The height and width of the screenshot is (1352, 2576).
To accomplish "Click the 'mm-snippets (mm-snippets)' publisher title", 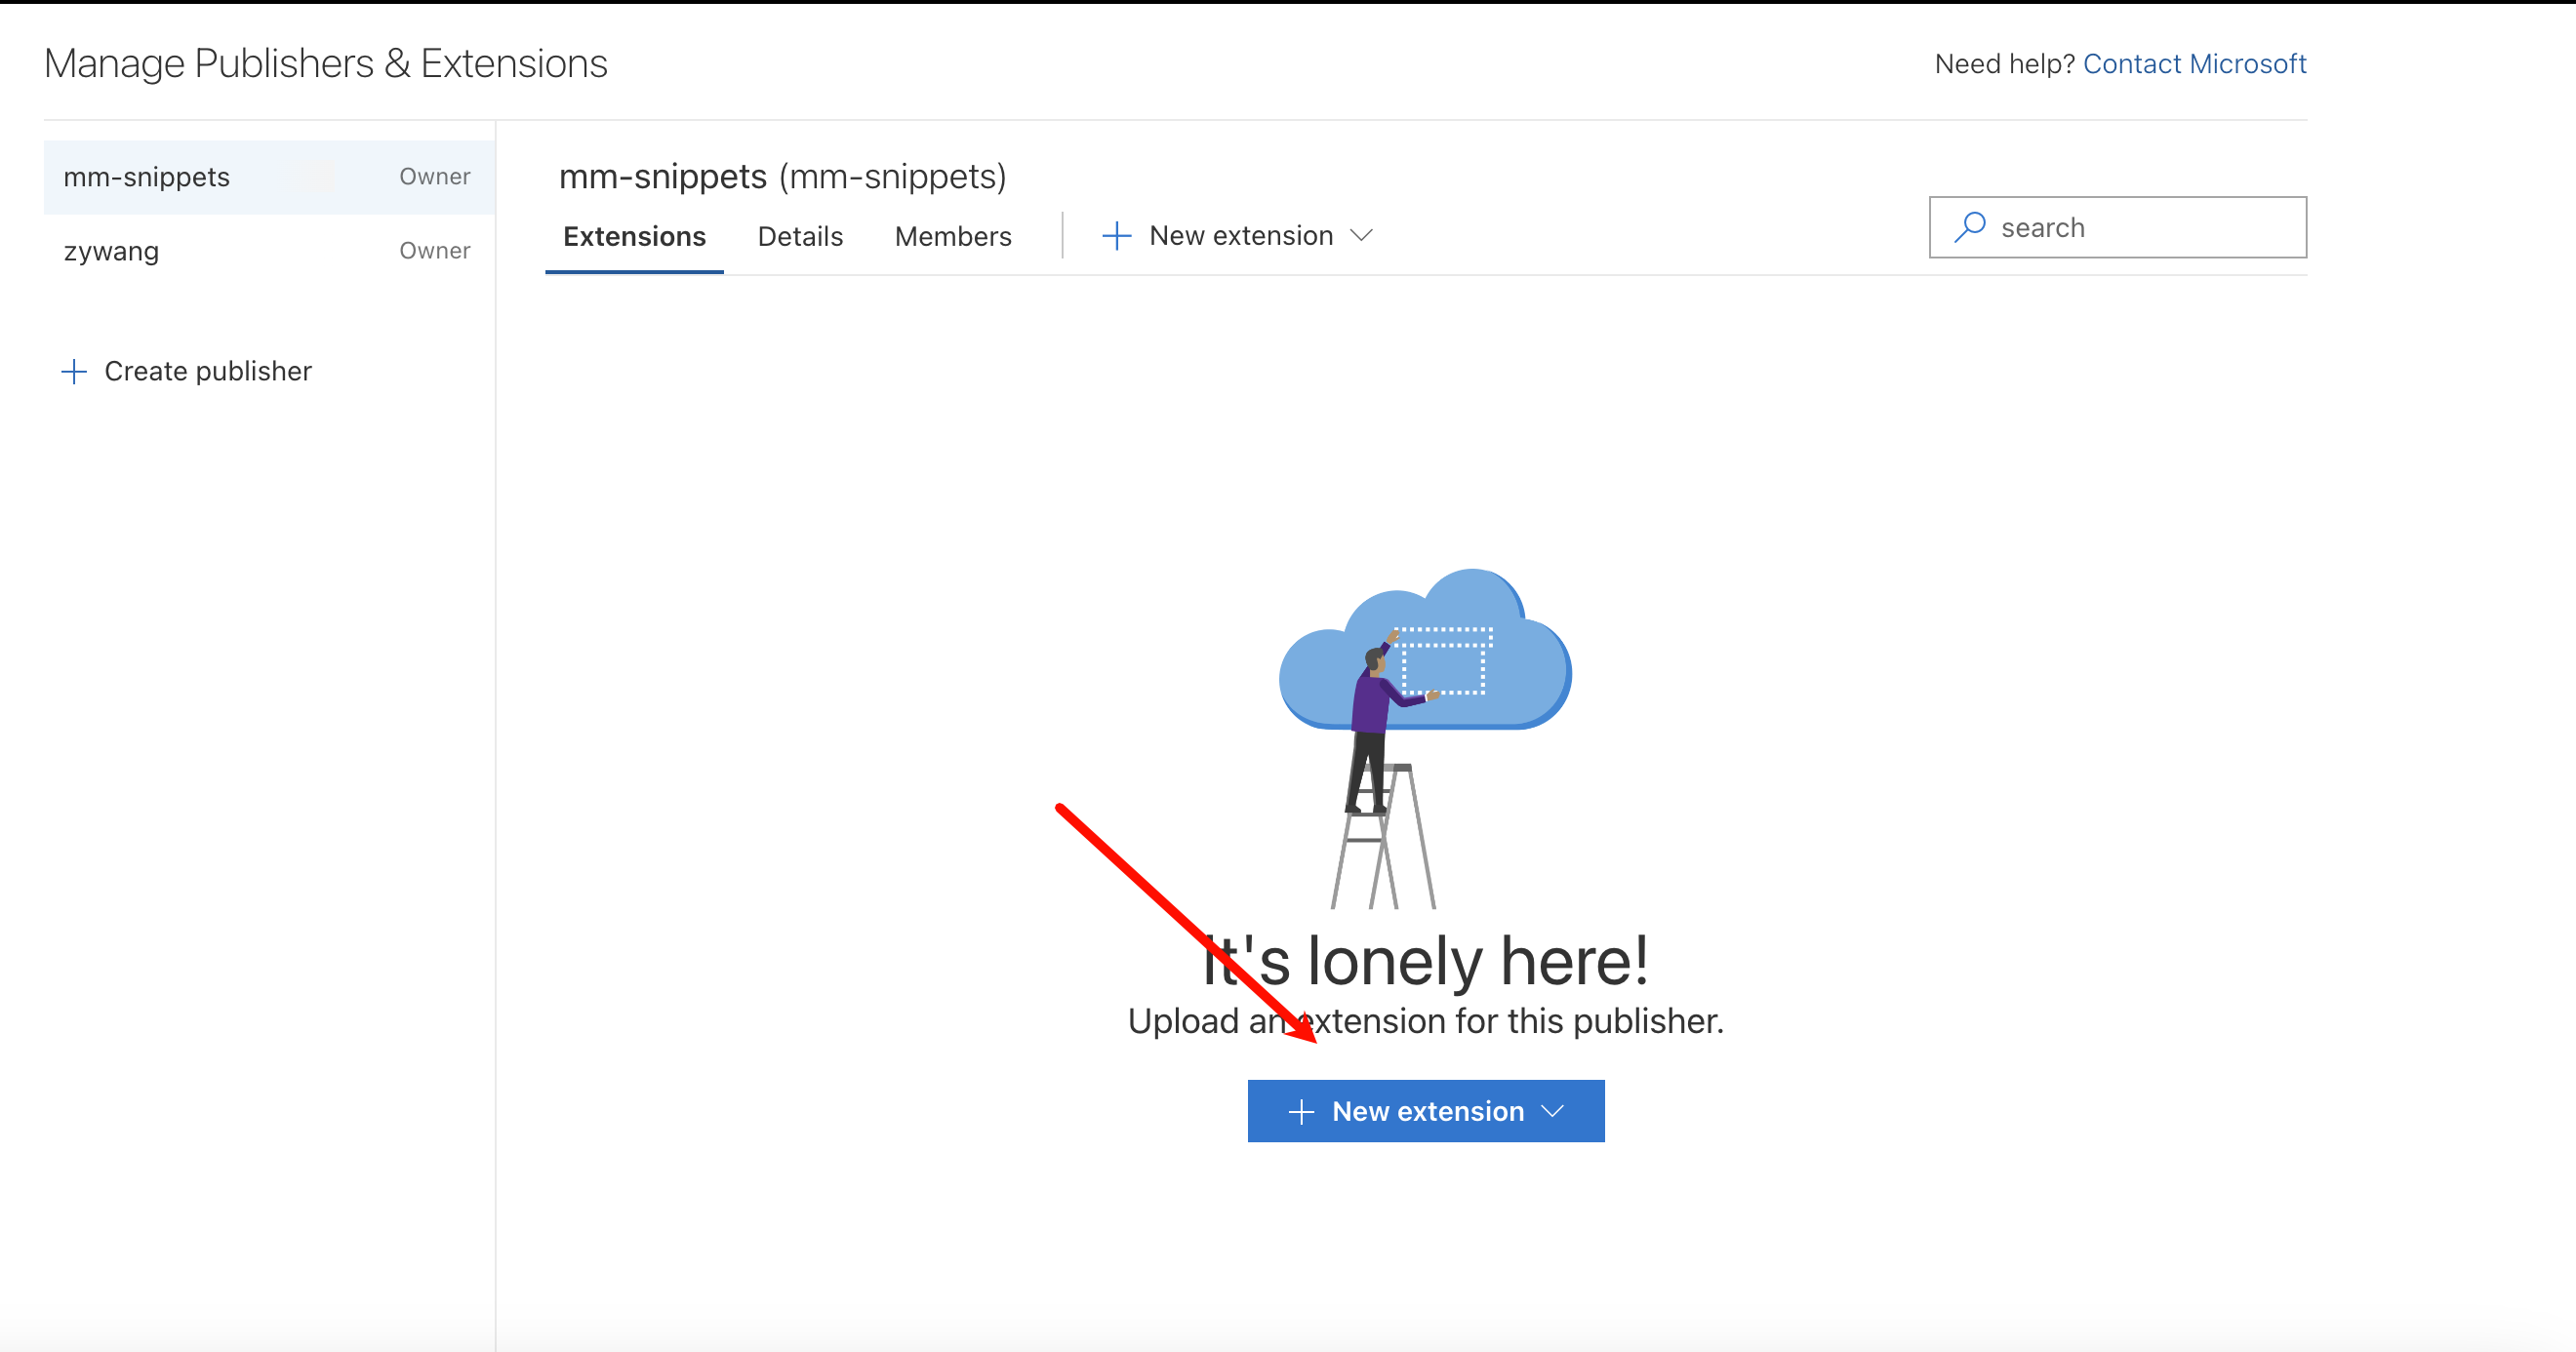I will [782, 177].
